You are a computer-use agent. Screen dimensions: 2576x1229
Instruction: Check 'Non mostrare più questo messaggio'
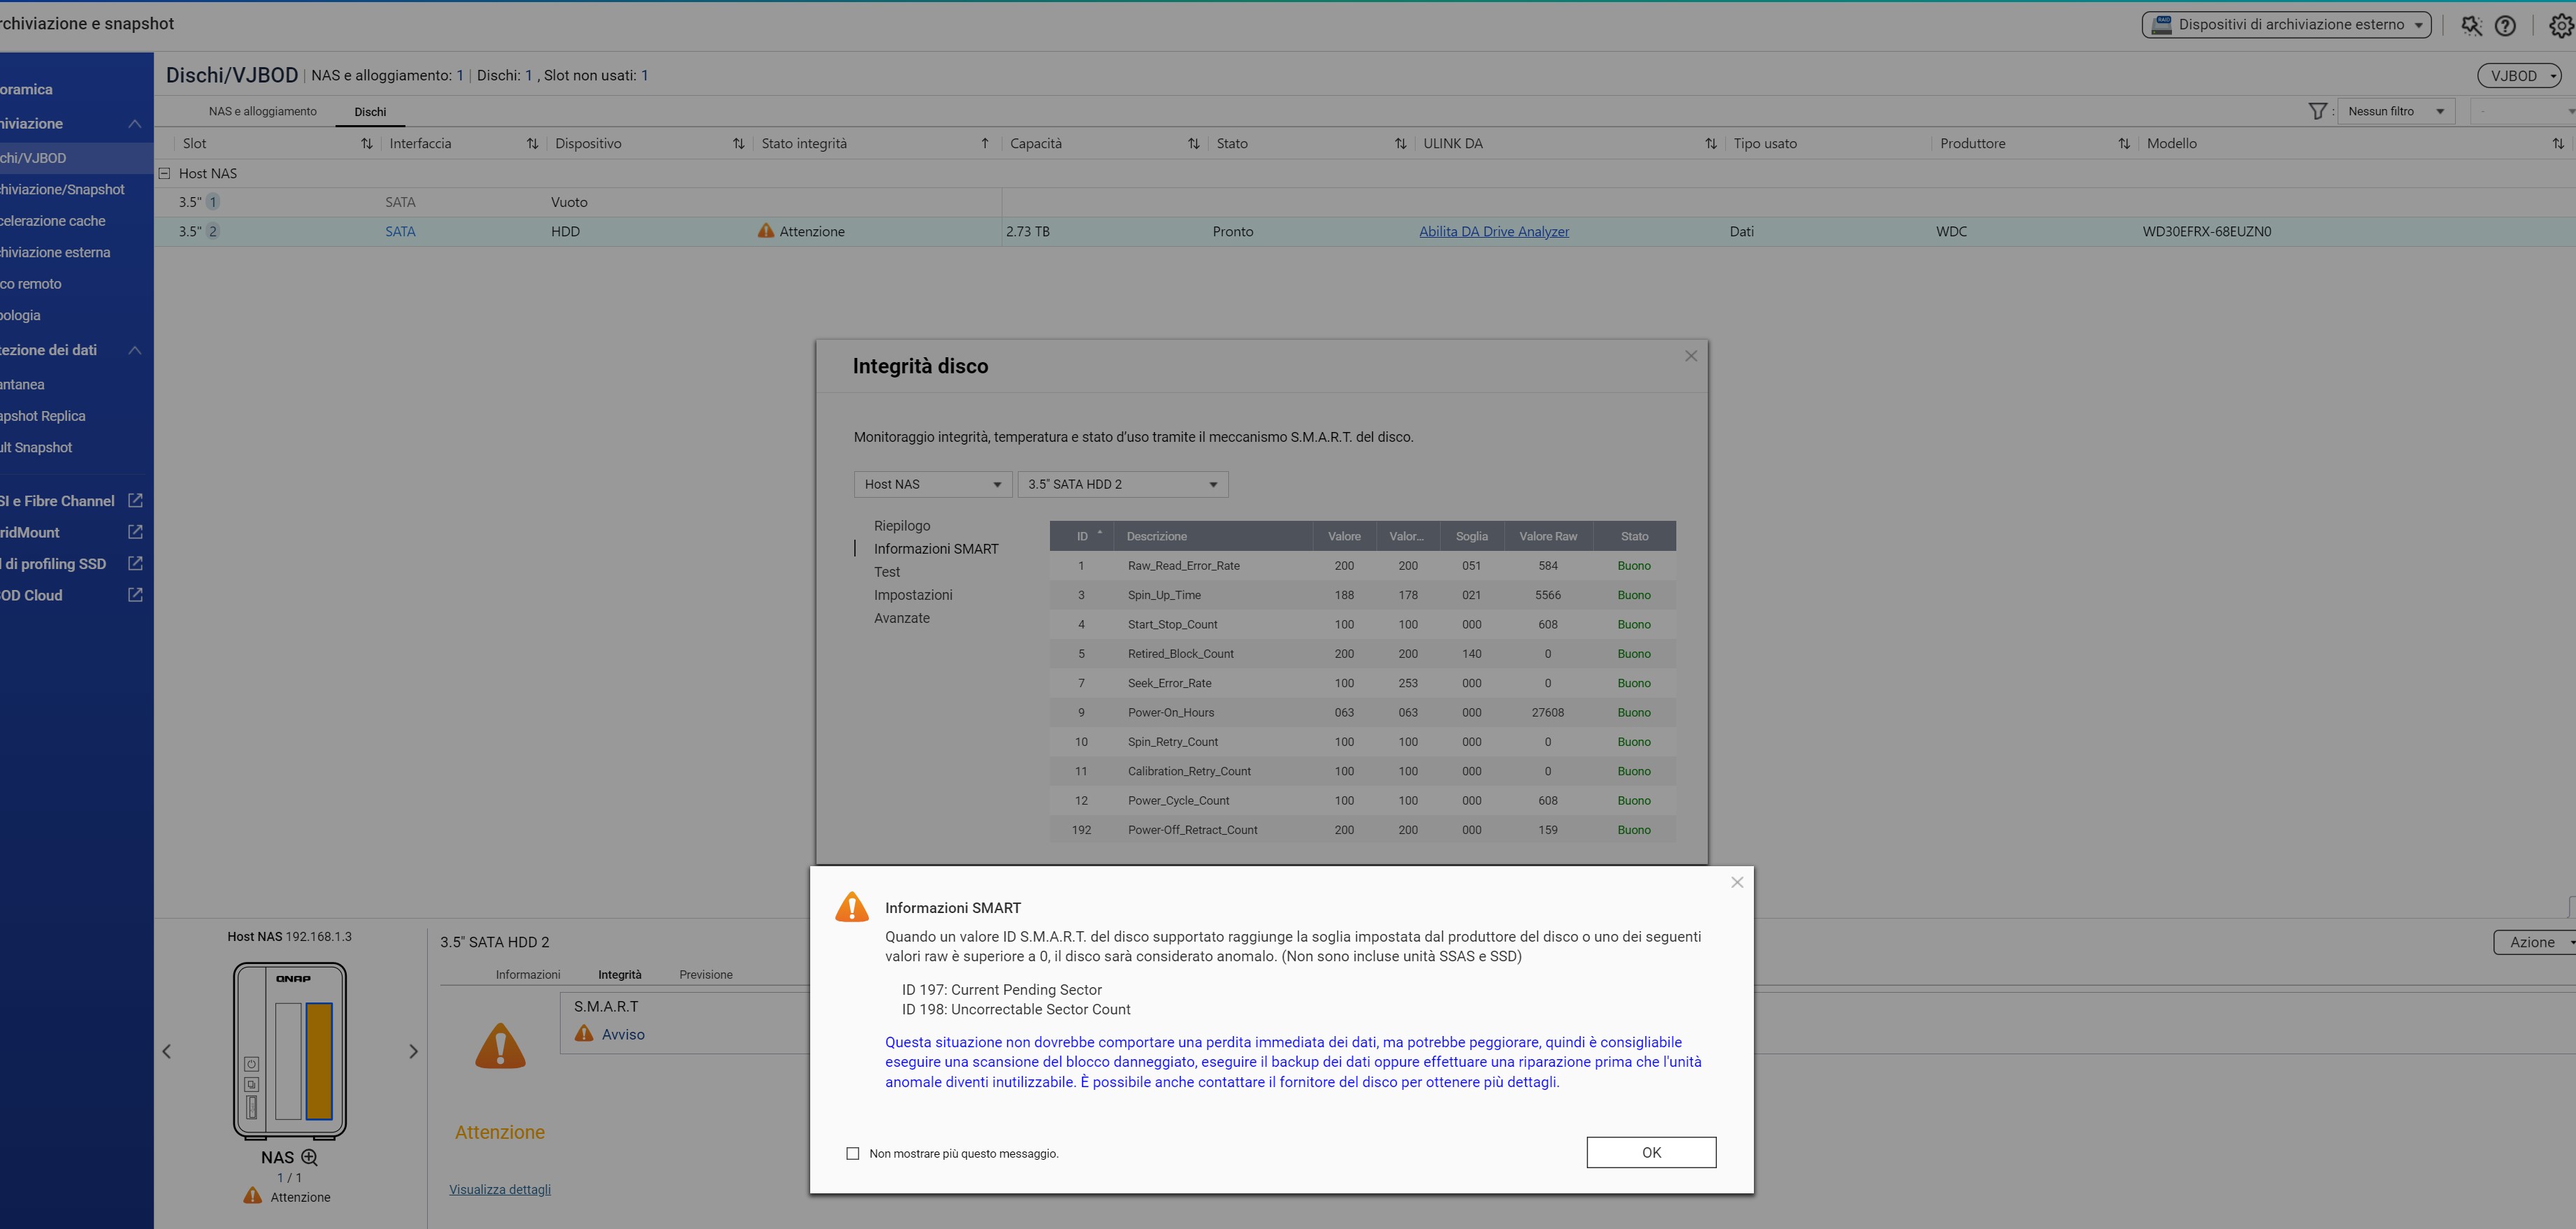[x=853, y=1153]
